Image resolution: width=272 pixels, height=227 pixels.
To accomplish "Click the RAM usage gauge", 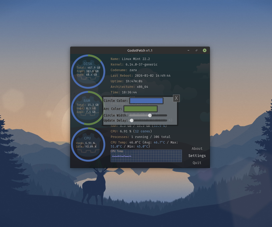I will click(x=88, y=108).
